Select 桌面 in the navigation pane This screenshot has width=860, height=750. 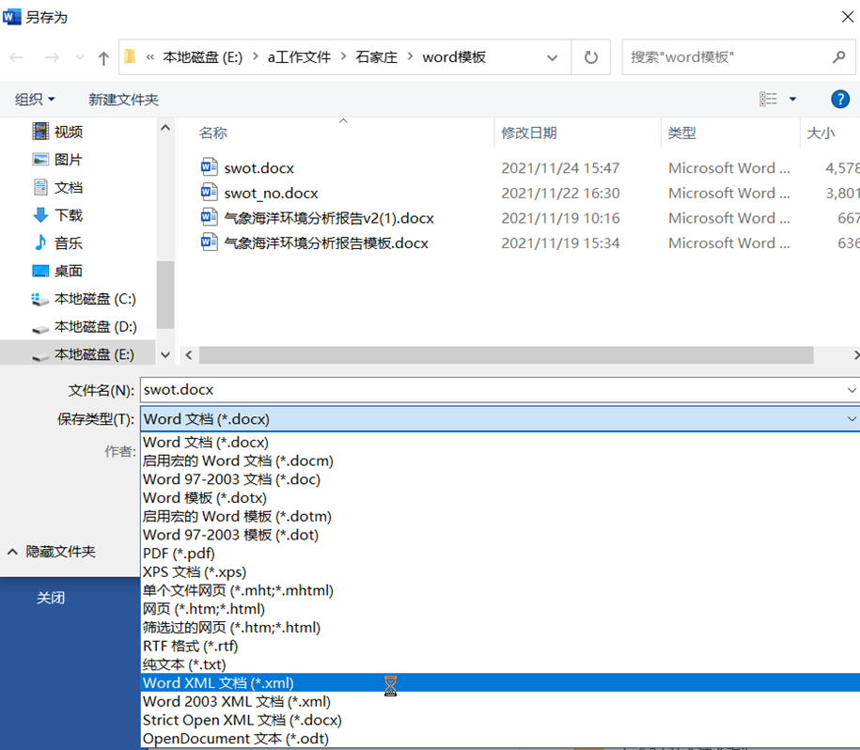69,271
